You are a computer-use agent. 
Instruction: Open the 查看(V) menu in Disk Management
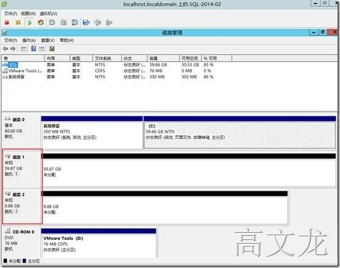[x=48, y=40]
